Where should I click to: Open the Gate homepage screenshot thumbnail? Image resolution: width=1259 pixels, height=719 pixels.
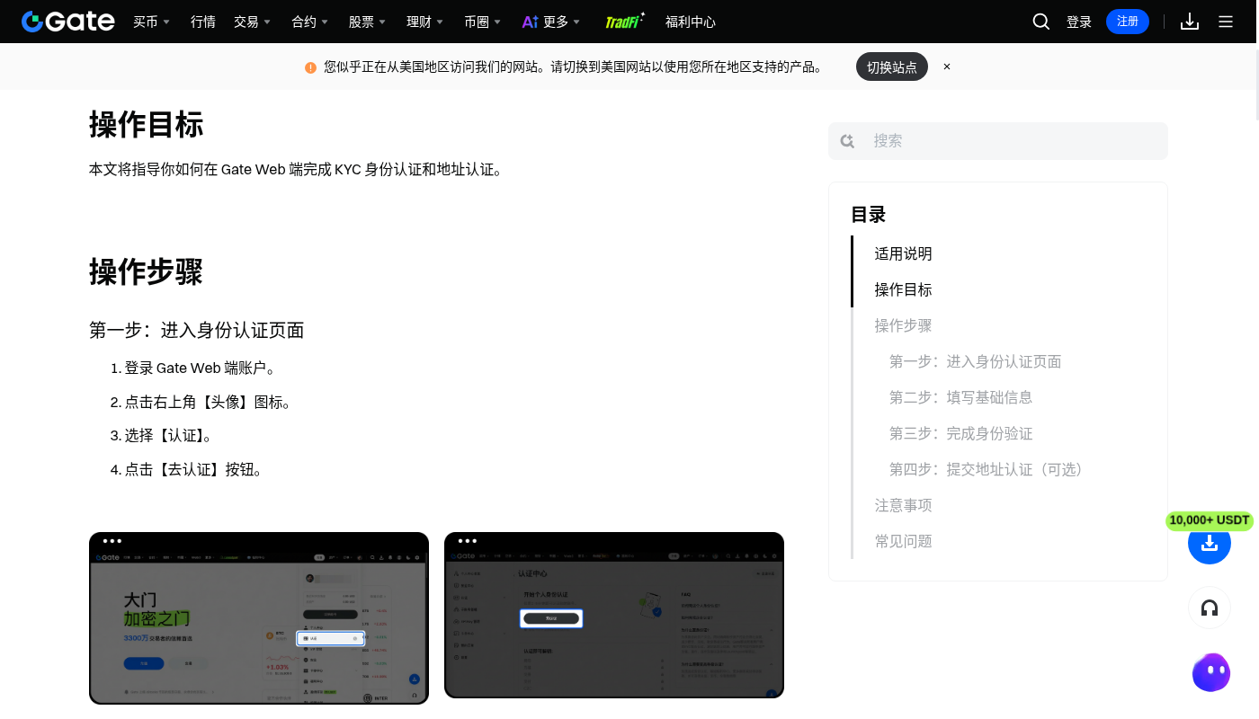(x=259, y=618)
